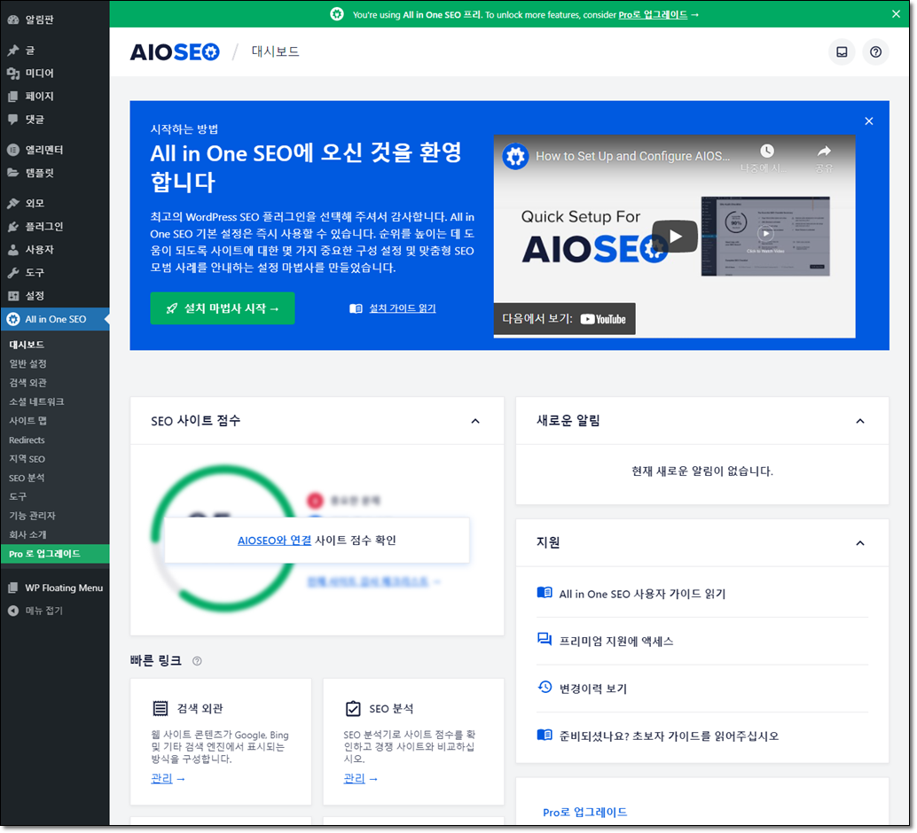Open 외모 appearance menu in sidebar
Screen dimensions: 917x833
point(54,204)
